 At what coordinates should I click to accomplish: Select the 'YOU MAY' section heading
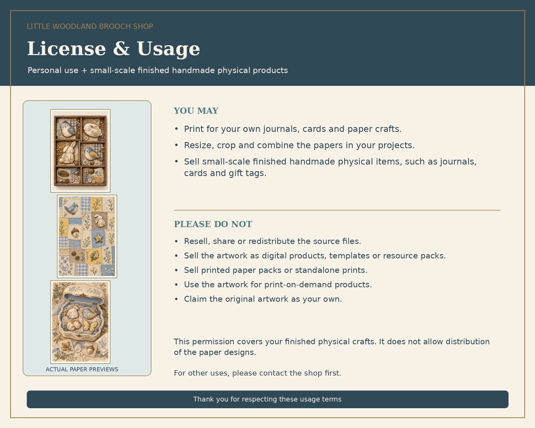click(x=196, y=111)
